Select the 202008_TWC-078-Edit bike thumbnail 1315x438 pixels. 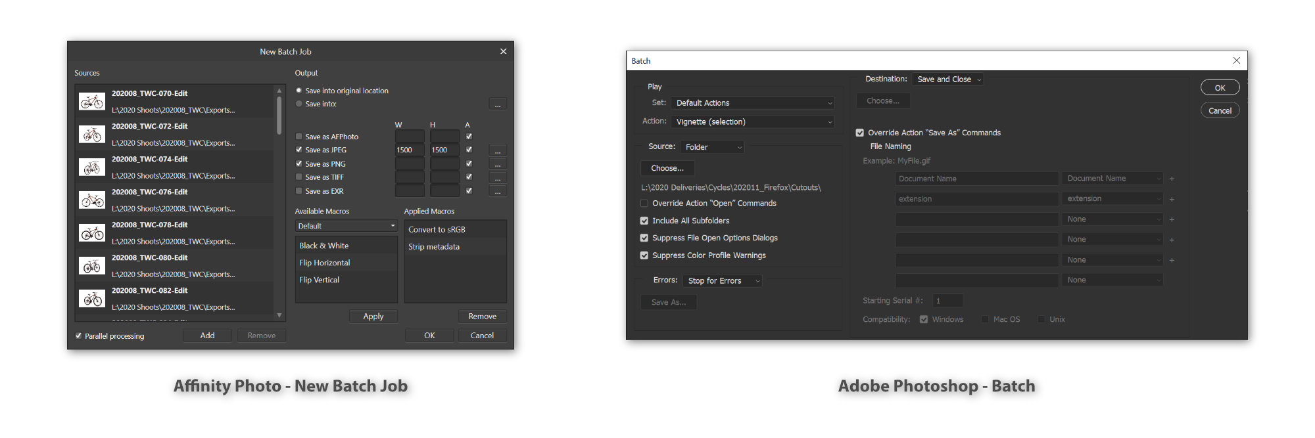92,233
